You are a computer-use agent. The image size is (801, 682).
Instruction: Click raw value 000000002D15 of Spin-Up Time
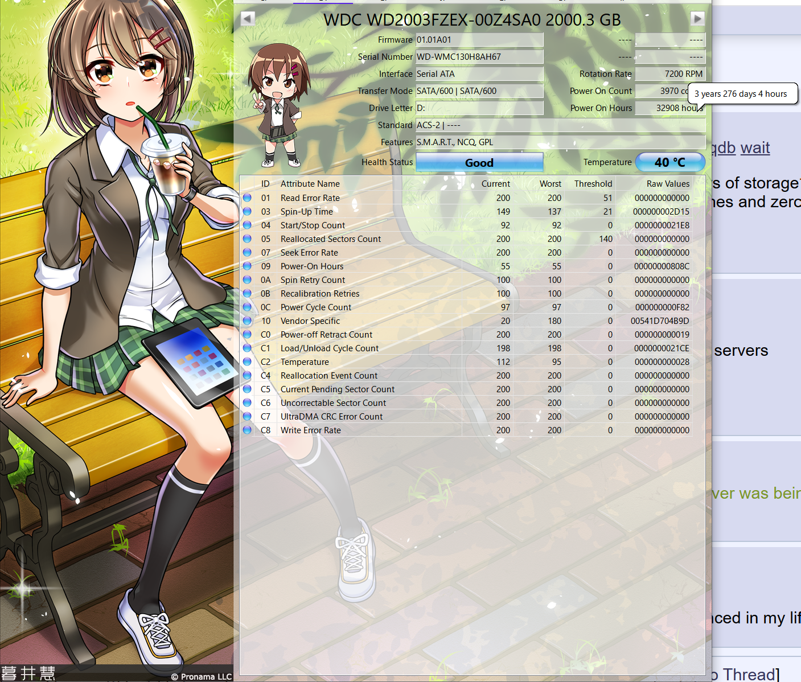(662, 212)
